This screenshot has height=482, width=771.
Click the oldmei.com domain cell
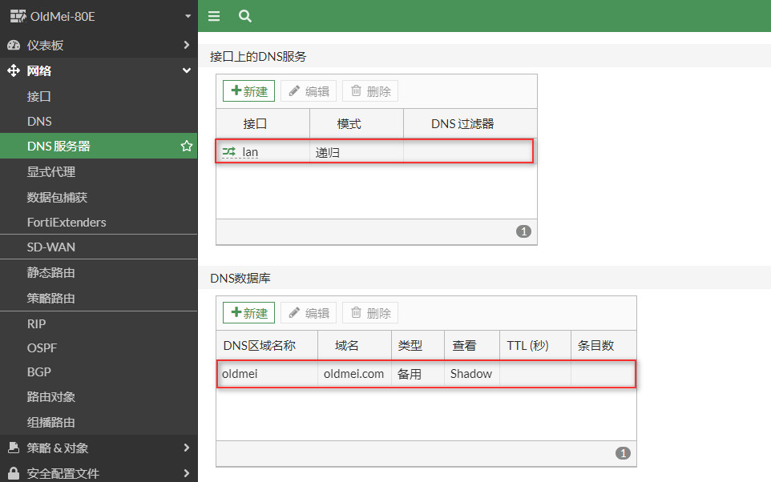point(354,373)
